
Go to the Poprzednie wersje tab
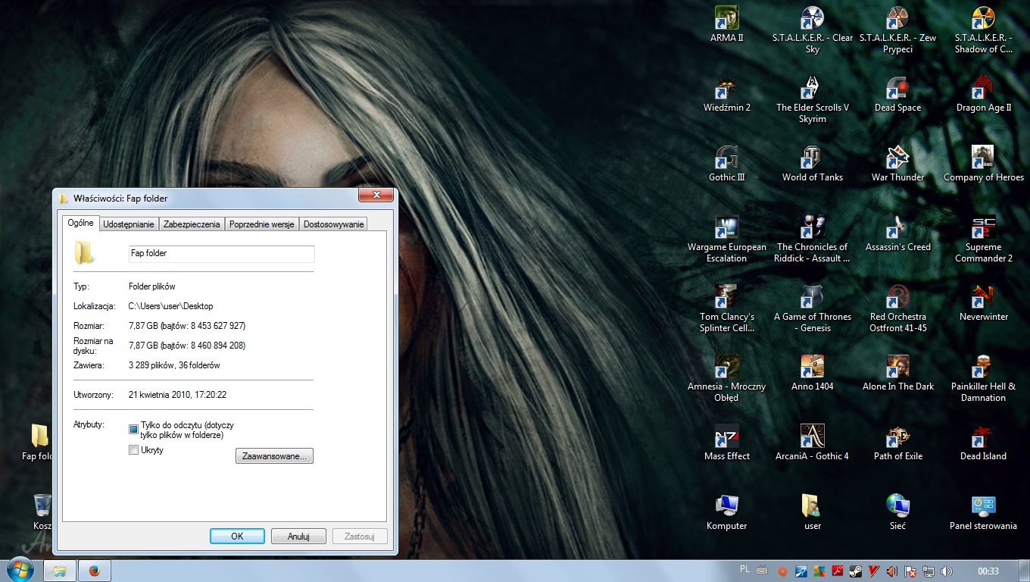(x=262, y=224)
